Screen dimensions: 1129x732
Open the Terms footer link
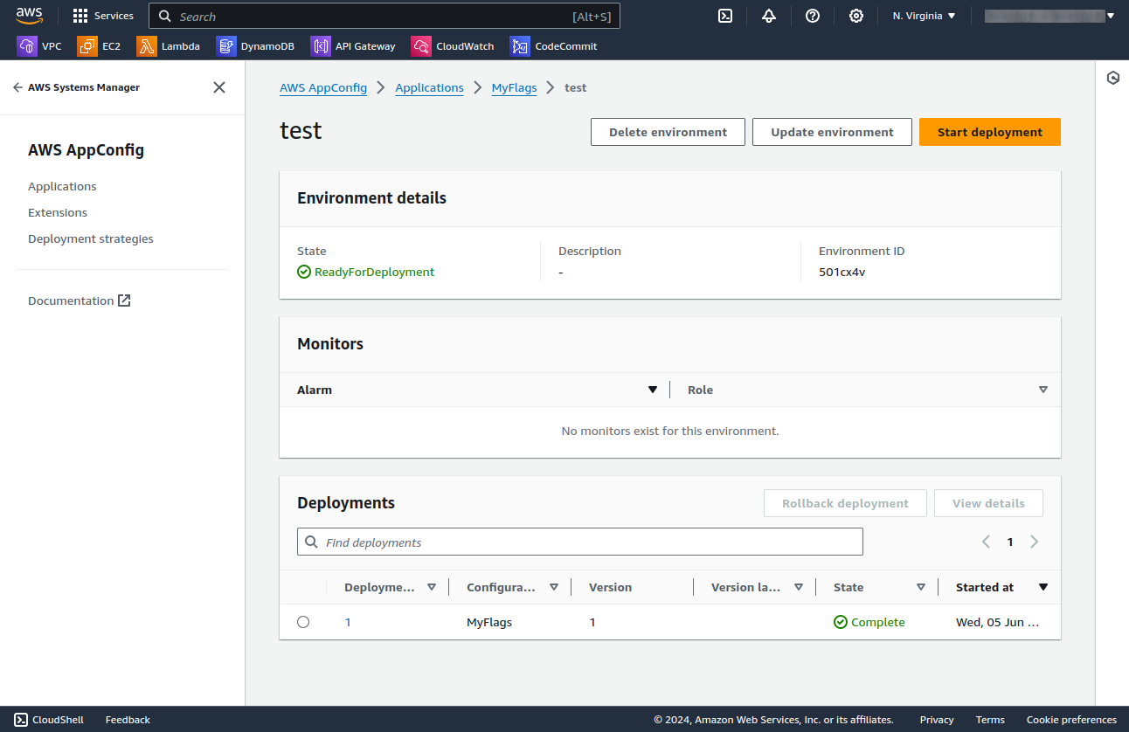click(990, 720)
